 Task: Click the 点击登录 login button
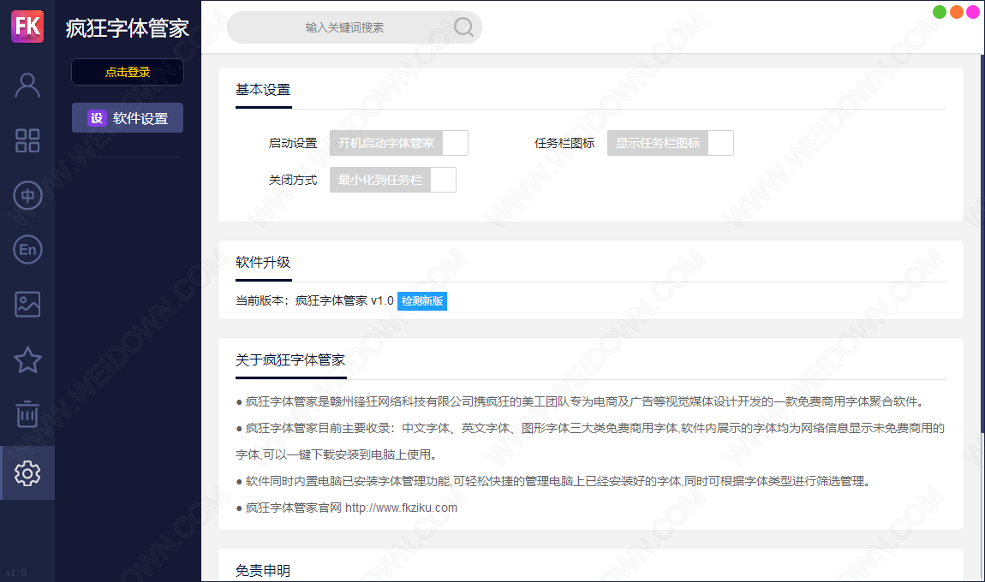point(128,72)
